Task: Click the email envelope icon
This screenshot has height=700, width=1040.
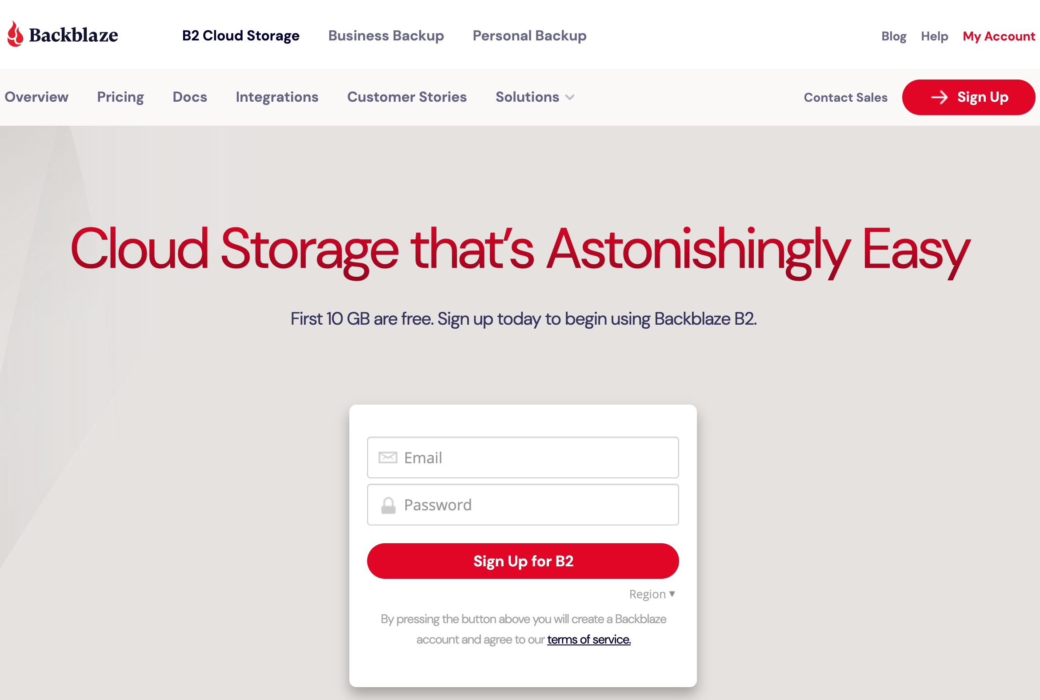Action: pyautogui.click(x=386, y=457)
